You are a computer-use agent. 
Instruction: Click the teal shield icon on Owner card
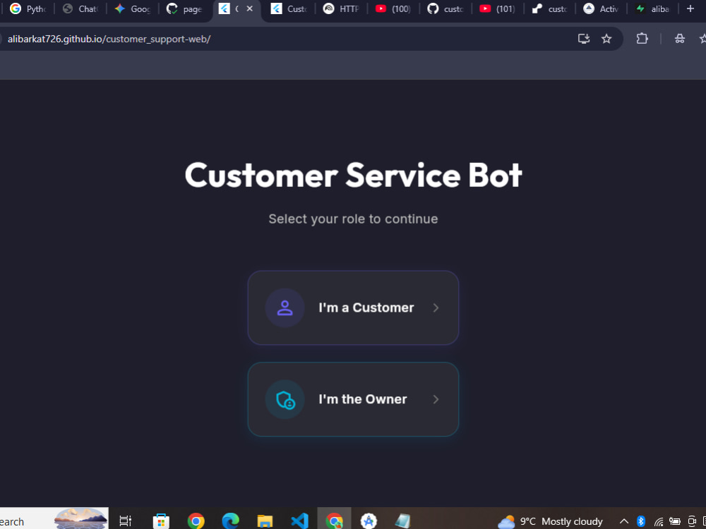(x=285, y=399)
